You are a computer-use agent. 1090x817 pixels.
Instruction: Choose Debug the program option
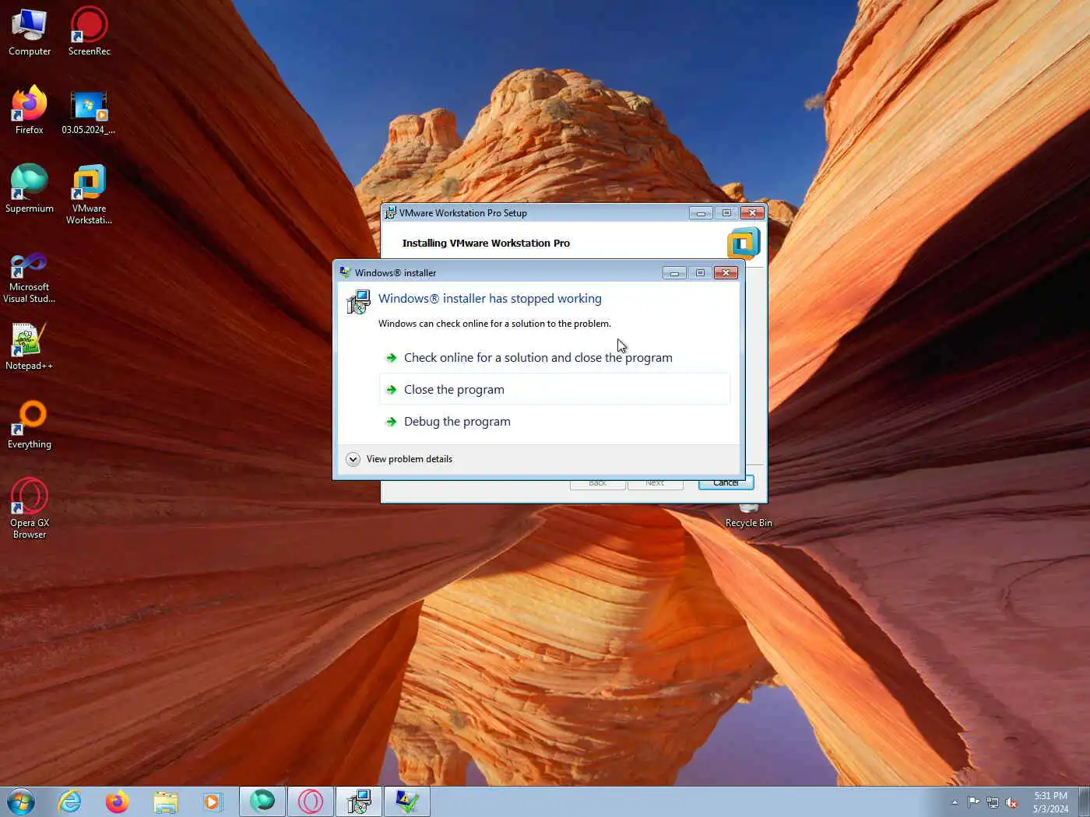554,421
